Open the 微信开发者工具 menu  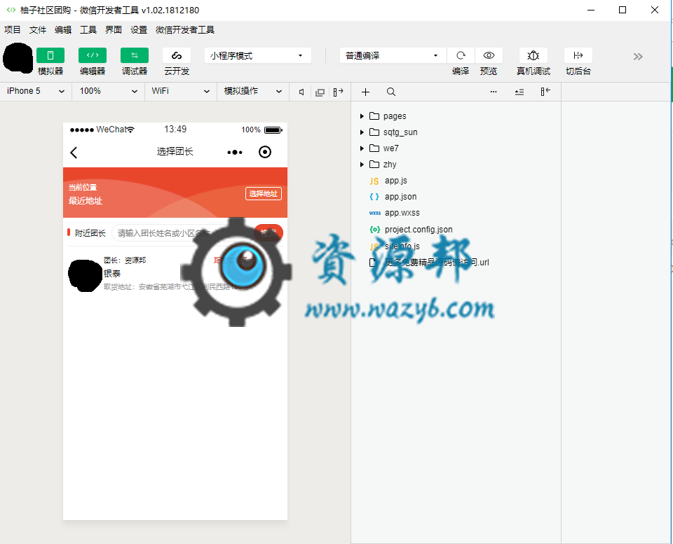pyautogui.click(x=185, y=29)
